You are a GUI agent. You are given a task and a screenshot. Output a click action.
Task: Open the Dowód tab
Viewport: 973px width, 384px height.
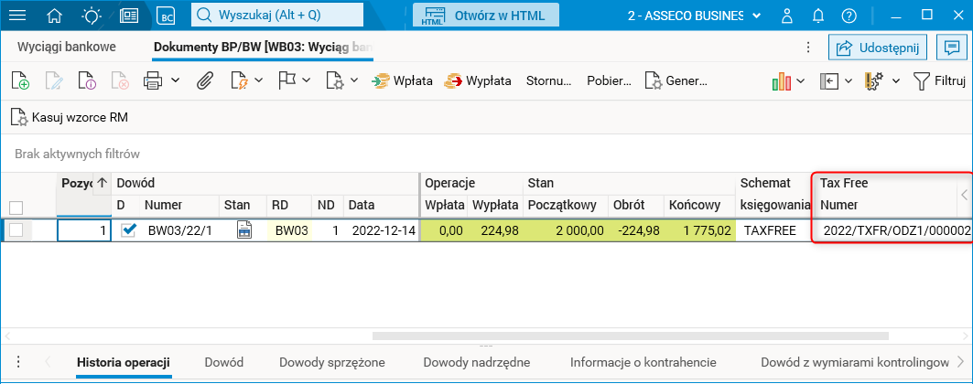coord(224,362)
